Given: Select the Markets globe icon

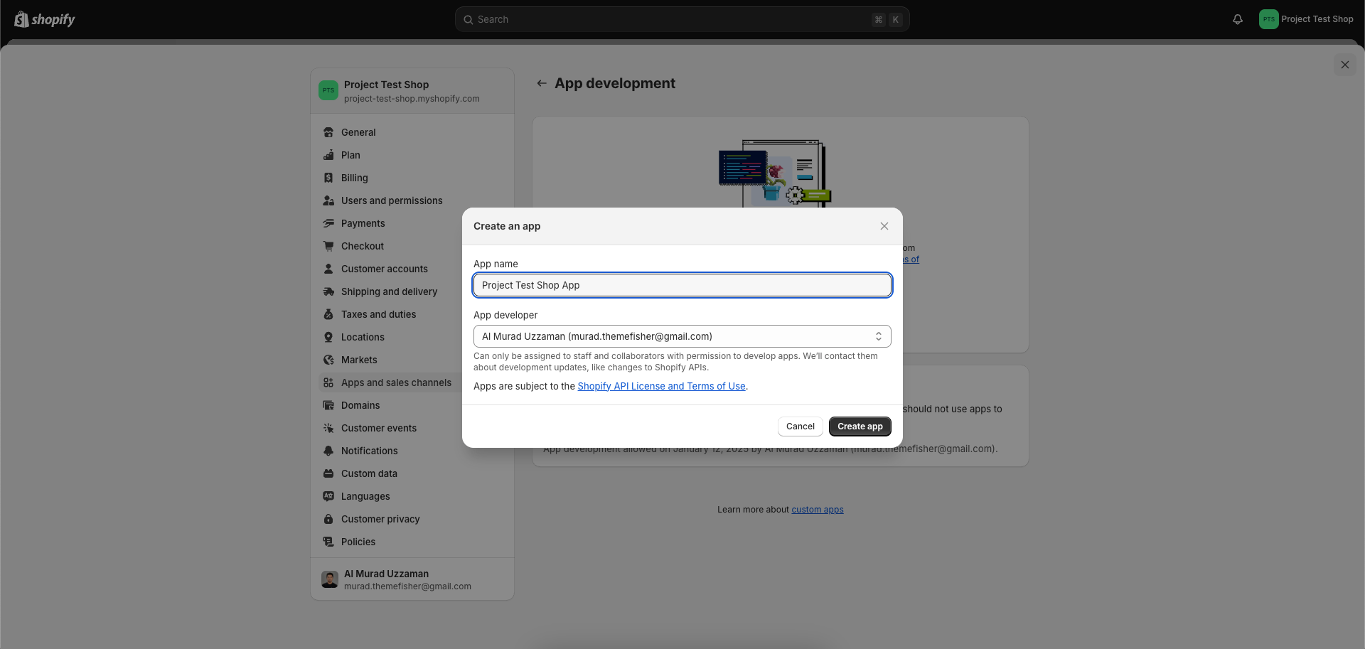Looking at the screenshot, I should click(328, 360).
